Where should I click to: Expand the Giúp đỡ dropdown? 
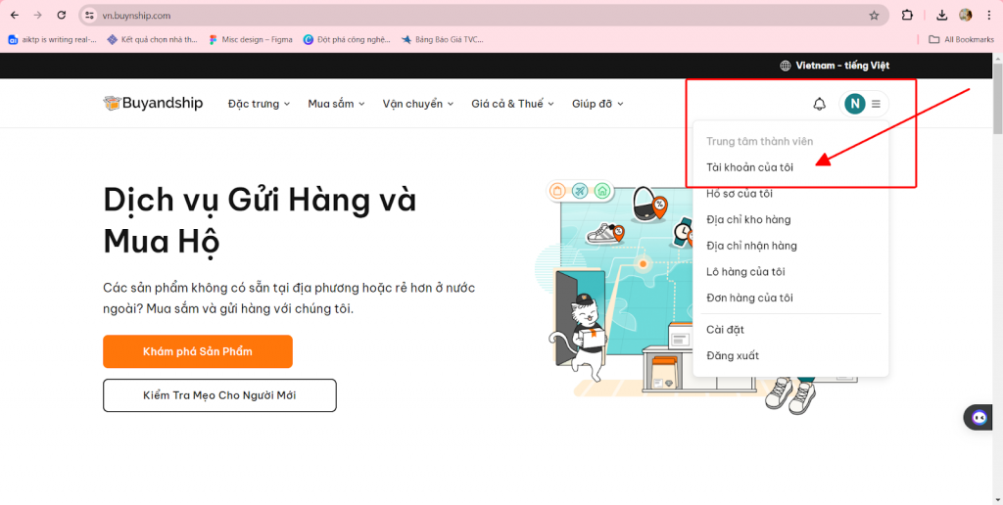click(x=597, y=104)
